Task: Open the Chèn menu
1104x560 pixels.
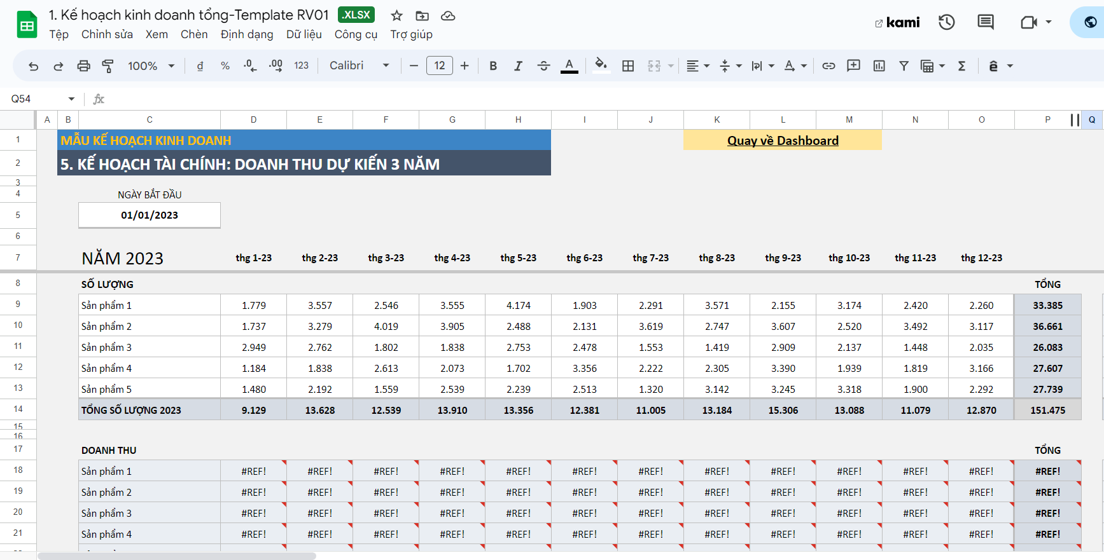Action: 194,34
